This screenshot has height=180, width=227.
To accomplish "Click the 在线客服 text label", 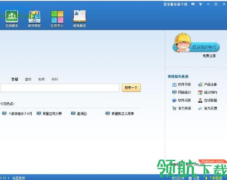I will (x=211, y=100).
